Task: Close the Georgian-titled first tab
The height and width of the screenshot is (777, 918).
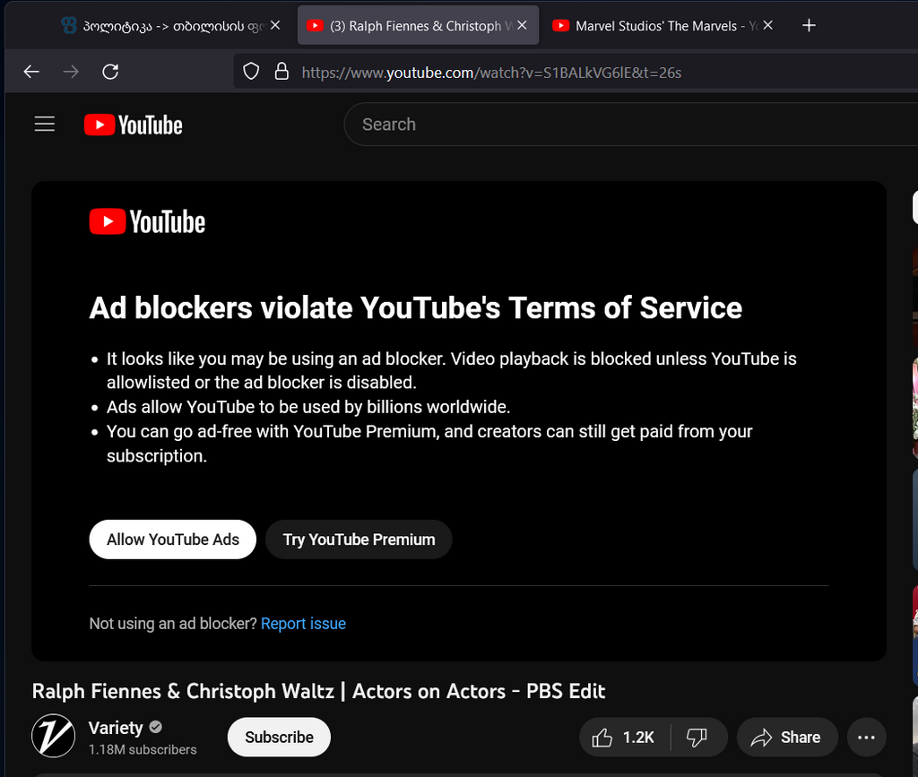Action: pyautogui.click(x=275, y=25)
